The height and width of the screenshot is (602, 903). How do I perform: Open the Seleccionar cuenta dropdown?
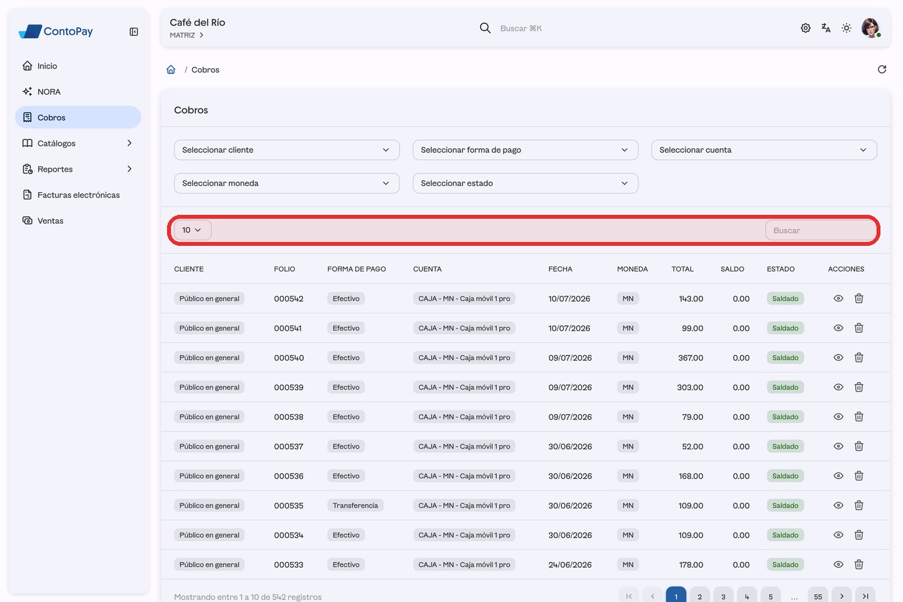click(x=764, y=150)
